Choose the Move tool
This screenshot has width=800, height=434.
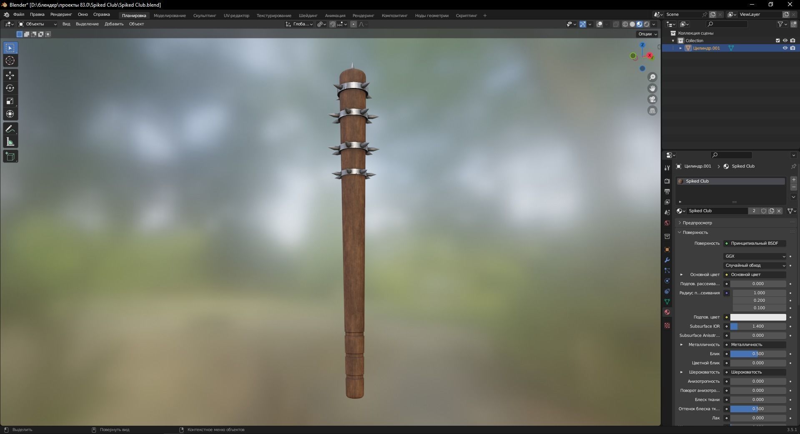click(10, 75)
